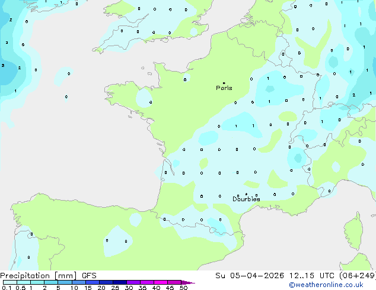This screenshot has height=290, width=376.
Task: Click the forecast offset '(06+249)'
Action: [x=358, y=276]
